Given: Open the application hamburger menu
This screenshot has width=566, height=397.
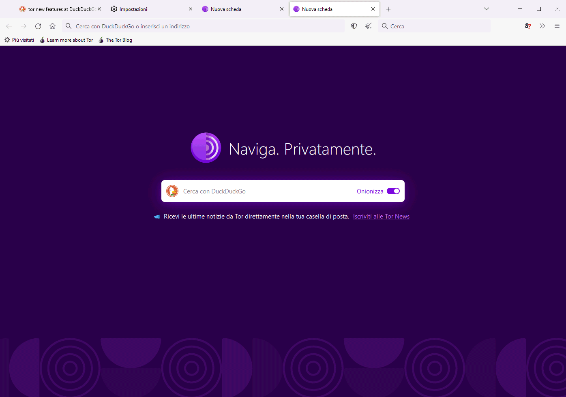Looking at the screenshot, I should pos(557,26).
